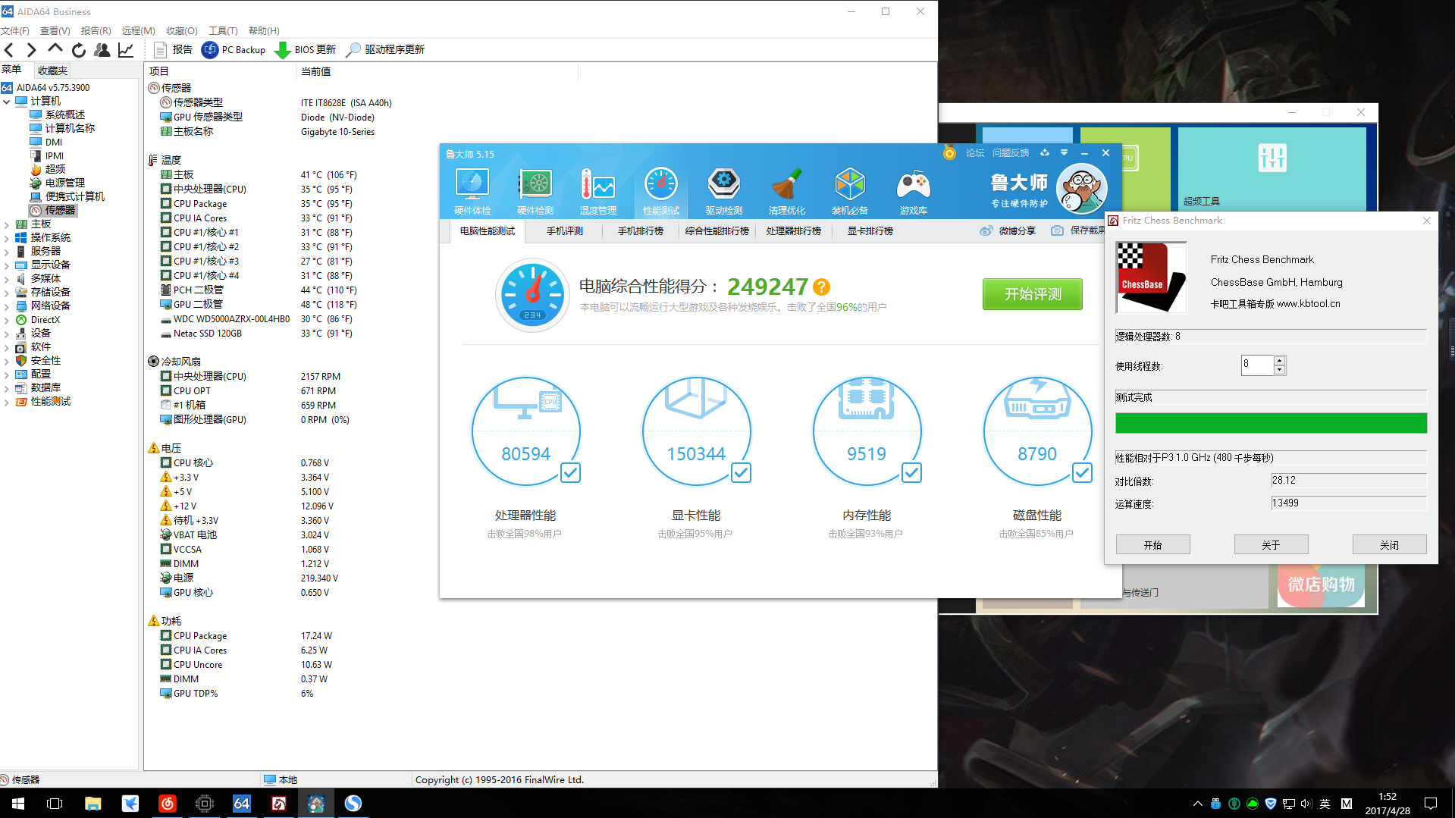Click the orange question mark beside score
This screenshot has width=1455, height=818.
click(821, 287)
